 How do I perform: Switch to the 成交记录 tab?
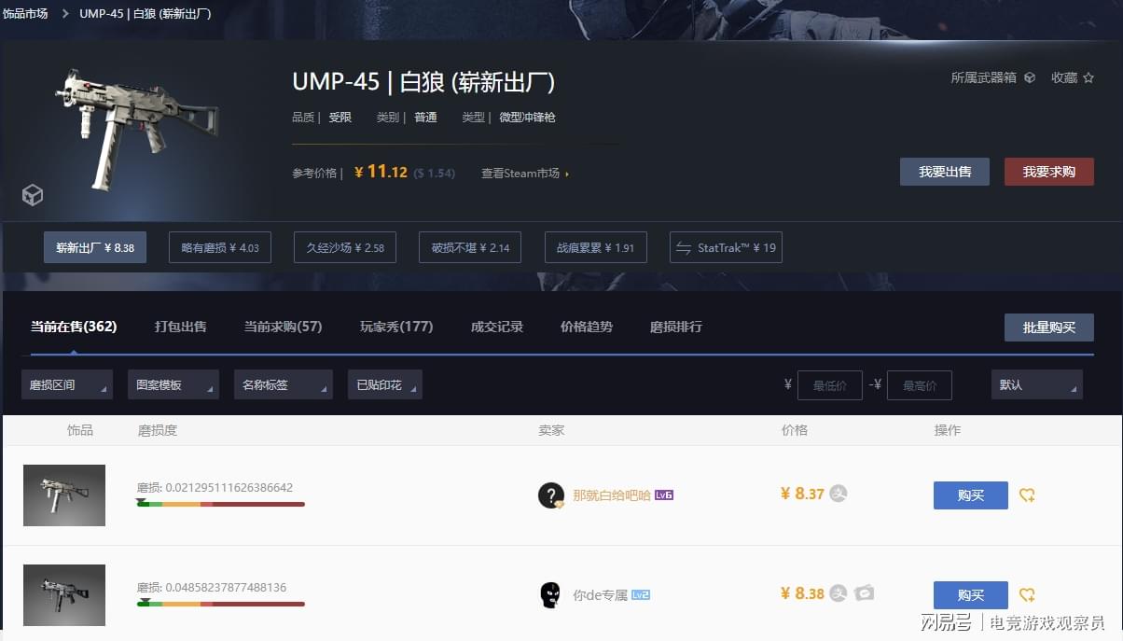[x=497, y=327]
